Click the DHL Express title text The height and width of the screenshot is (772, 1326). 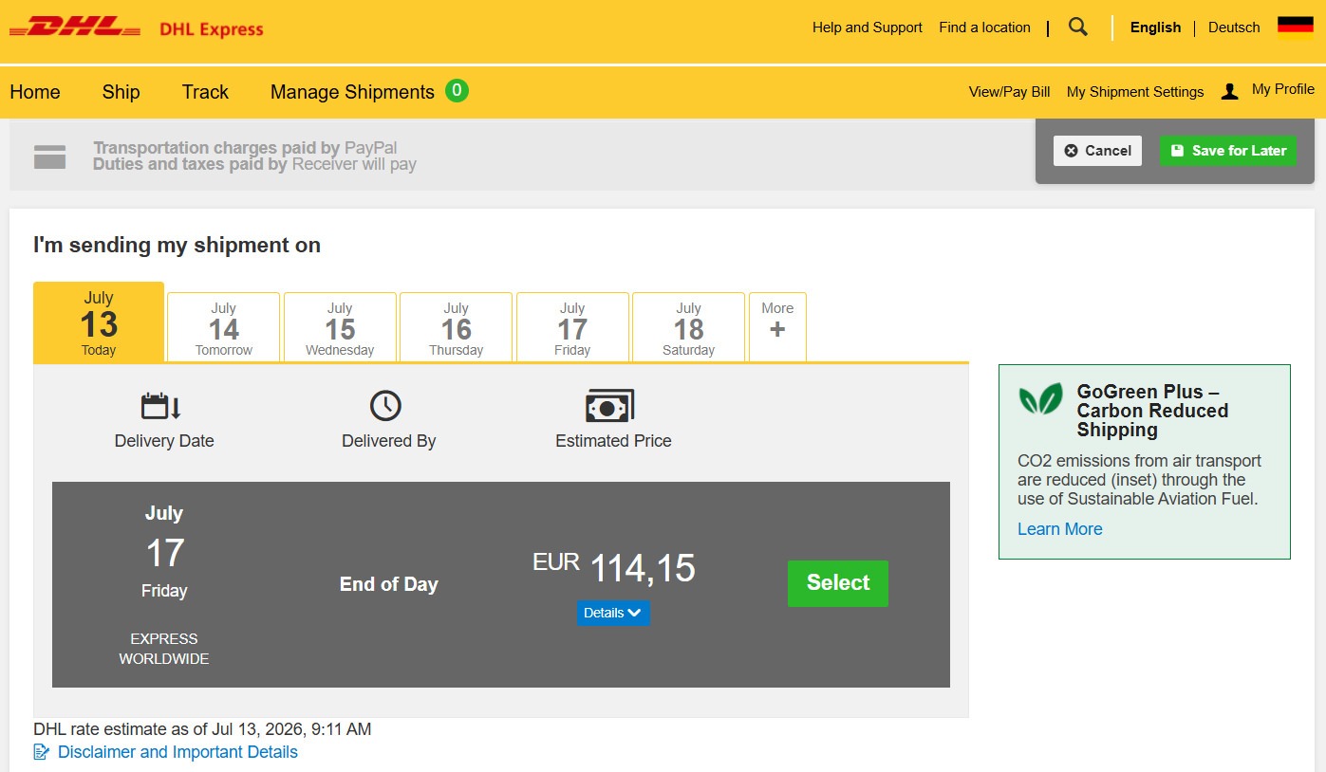(212, 29)
